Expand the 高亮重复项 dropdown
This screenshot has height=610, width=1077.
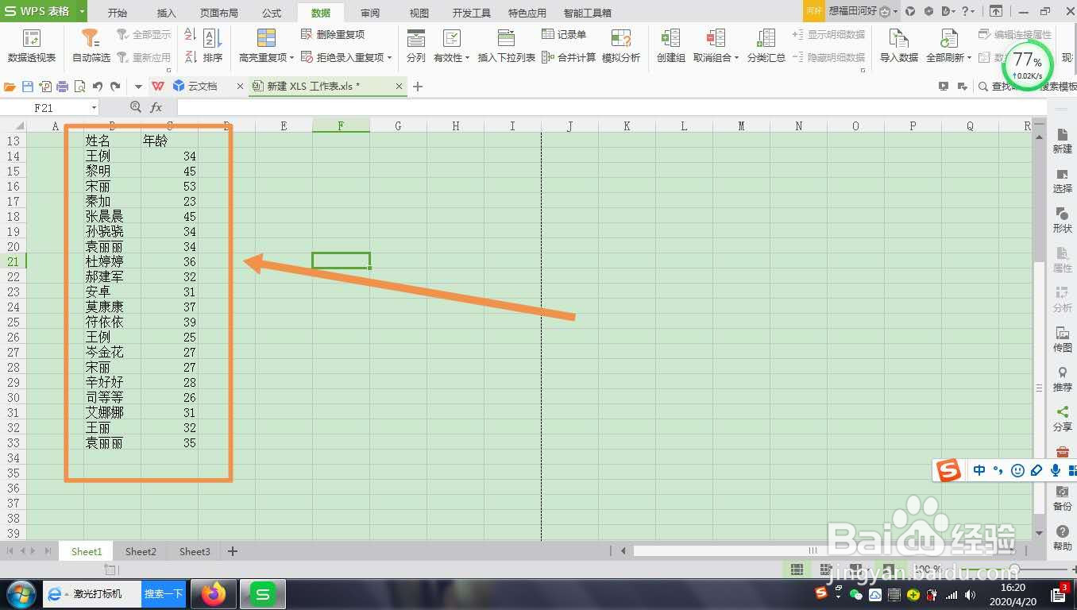click(x=291, y=58)
